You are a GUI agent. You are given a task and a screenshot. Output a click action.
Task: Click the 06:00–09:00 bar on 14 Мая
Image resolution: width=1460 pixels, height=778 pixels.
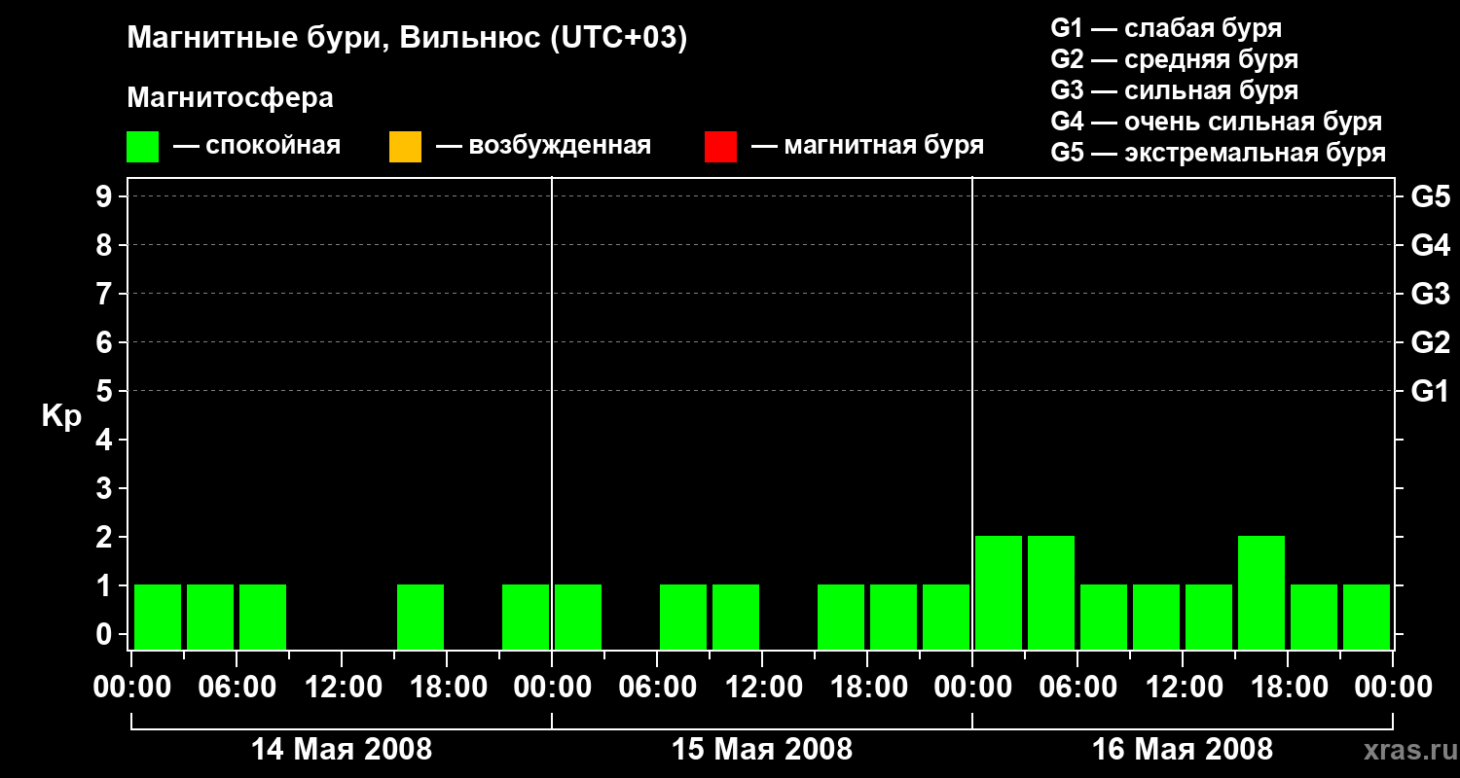coord(263,617)
